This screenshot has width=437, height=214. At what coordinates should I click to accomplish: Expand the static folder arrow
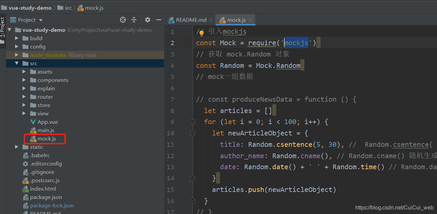coord(17,147)
